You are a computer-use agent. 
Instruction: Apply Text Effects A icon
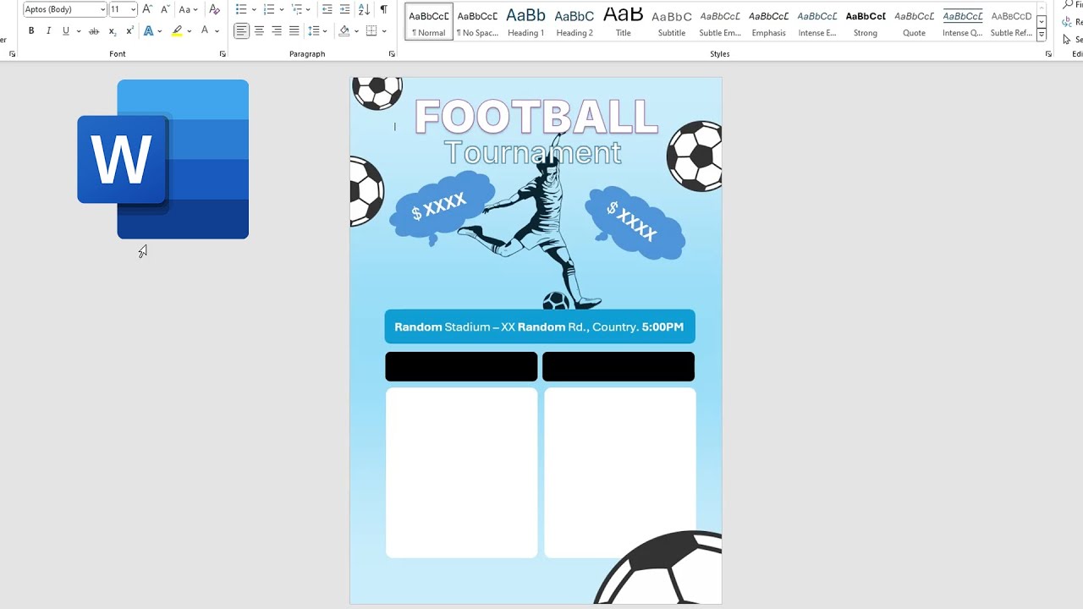(148, 31)
